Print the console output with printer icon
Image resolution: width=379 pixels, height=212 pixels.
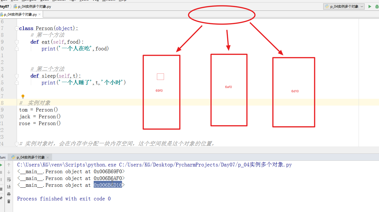coord(9,194)
